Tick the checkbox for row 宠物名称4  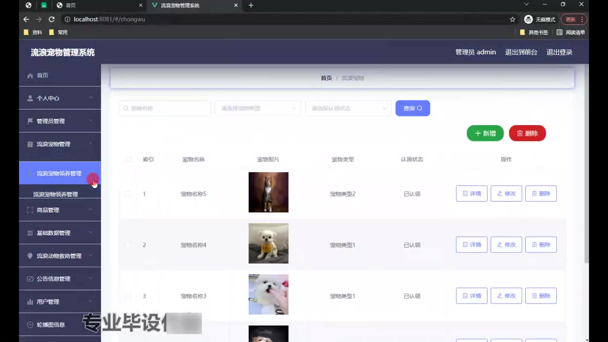click(x=128, y=245)
